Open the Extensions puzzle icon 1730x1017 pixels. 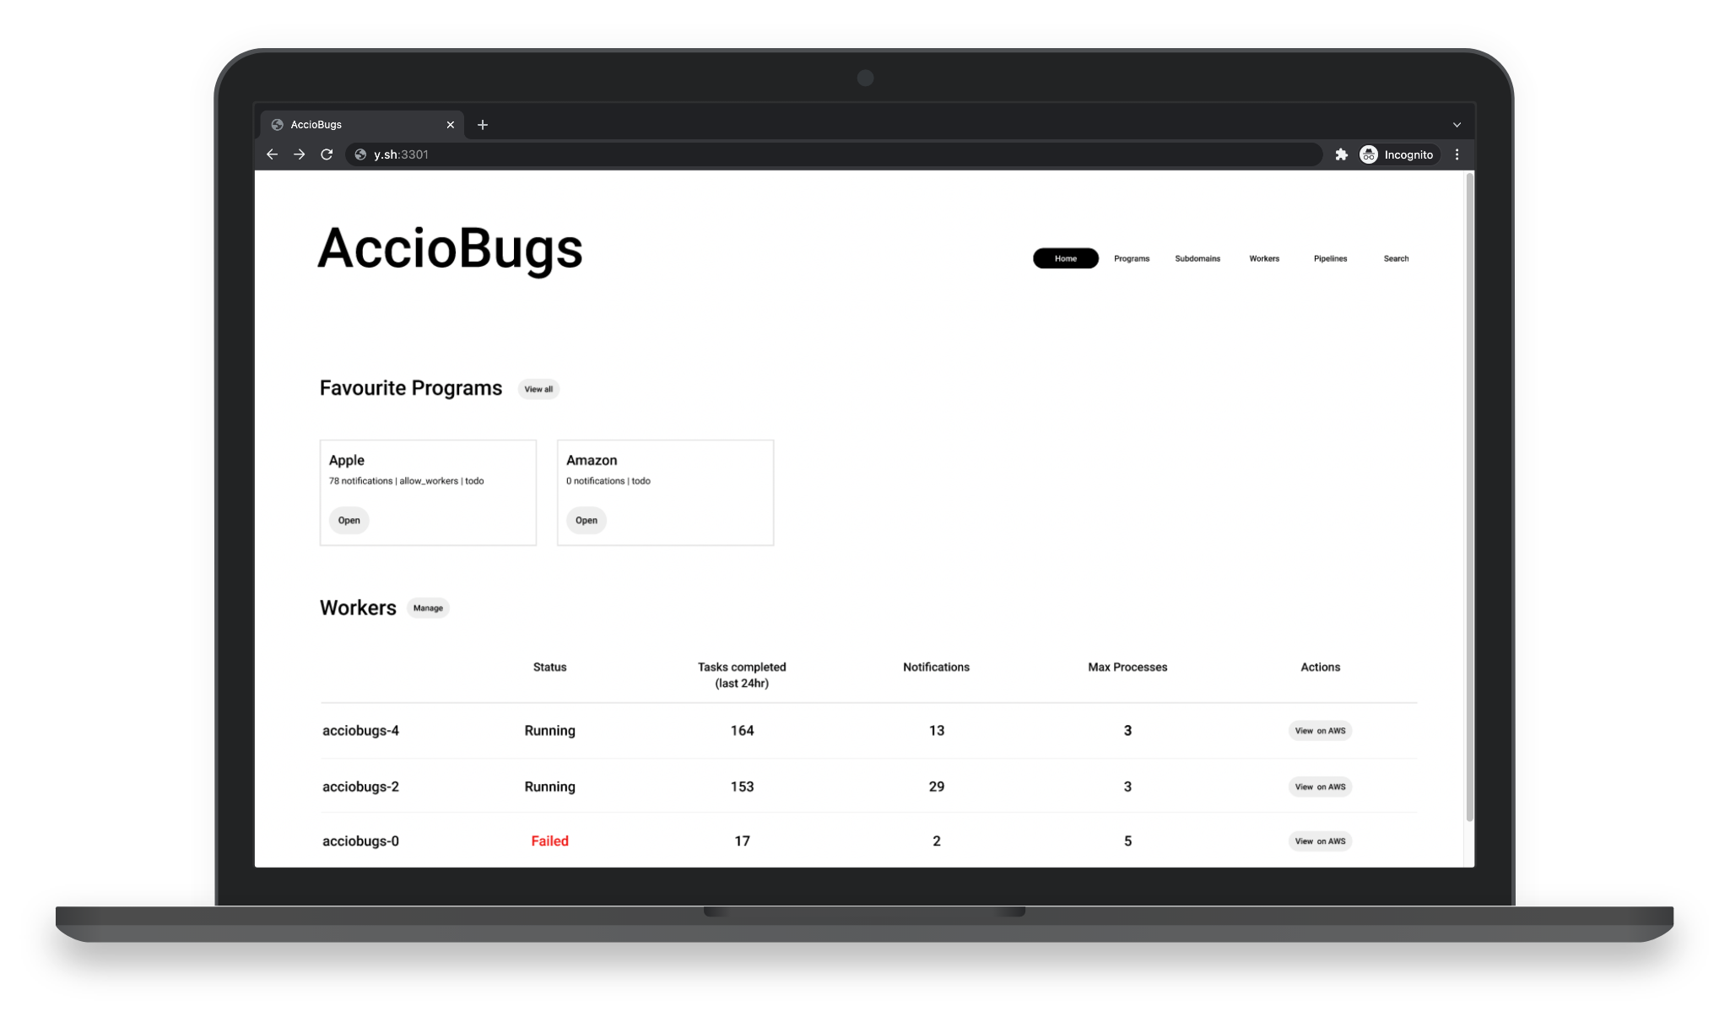(1341, 154)
